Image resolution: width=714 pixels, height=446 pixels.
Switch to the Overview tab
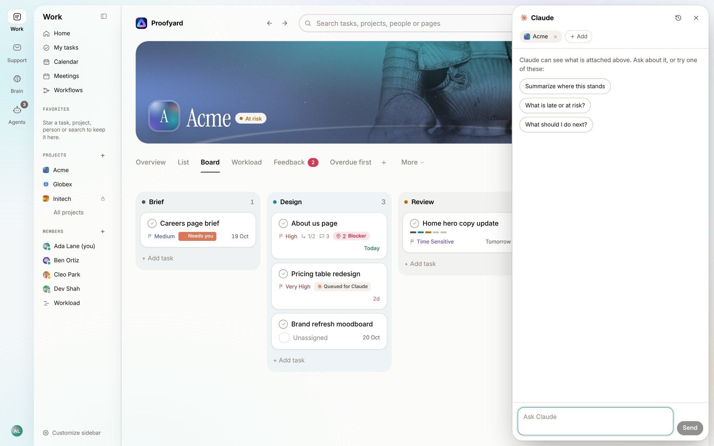(151, 162)
